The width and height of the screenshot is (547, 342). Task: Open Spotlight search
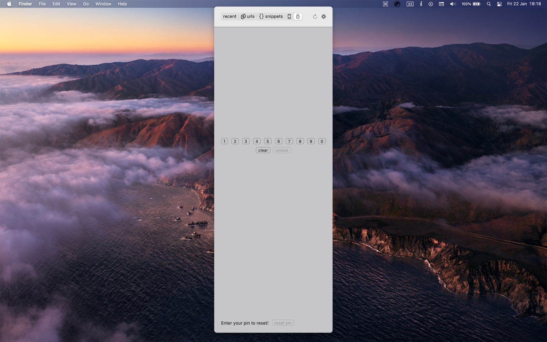coord(489,4)
